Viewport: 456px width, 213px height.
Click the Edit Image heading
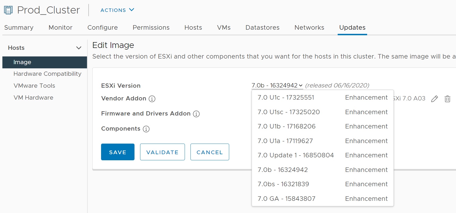113,45
